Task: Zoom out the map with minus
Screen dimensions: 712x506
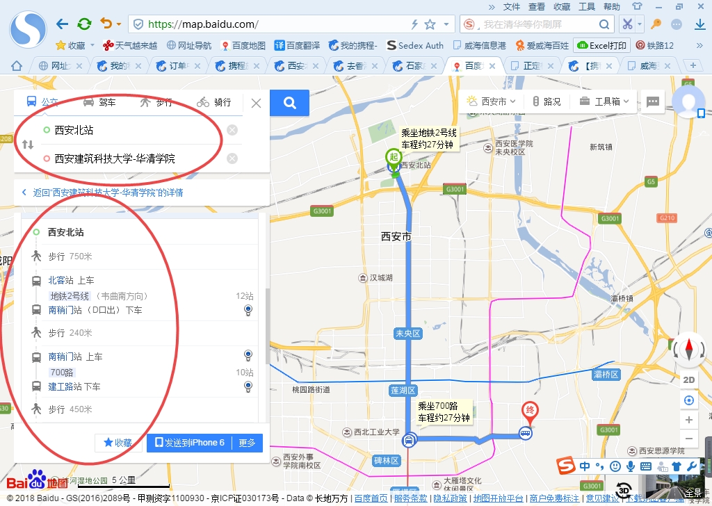Action: click(x=689, y=439)
